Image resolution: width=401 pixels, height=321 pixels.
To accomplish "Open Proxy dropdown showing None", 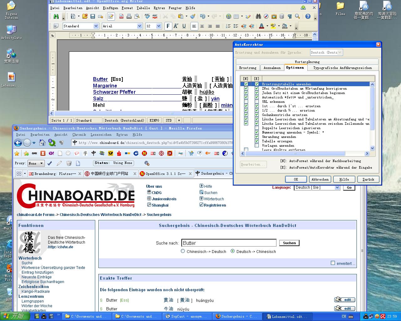I will [36, 163].
